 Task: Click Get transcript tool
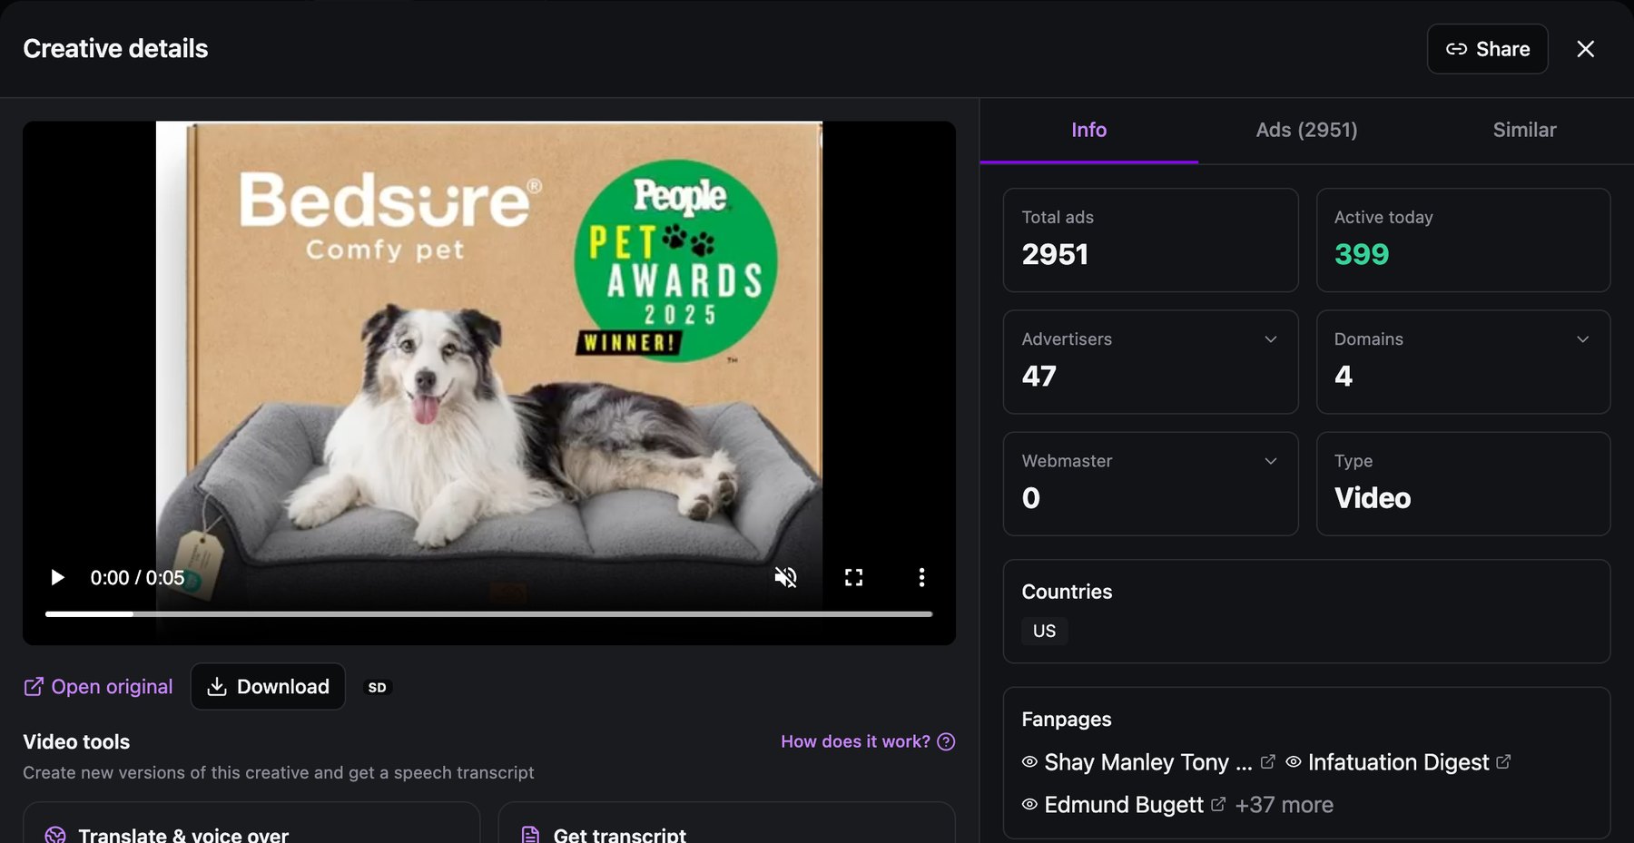pos(726,823)
